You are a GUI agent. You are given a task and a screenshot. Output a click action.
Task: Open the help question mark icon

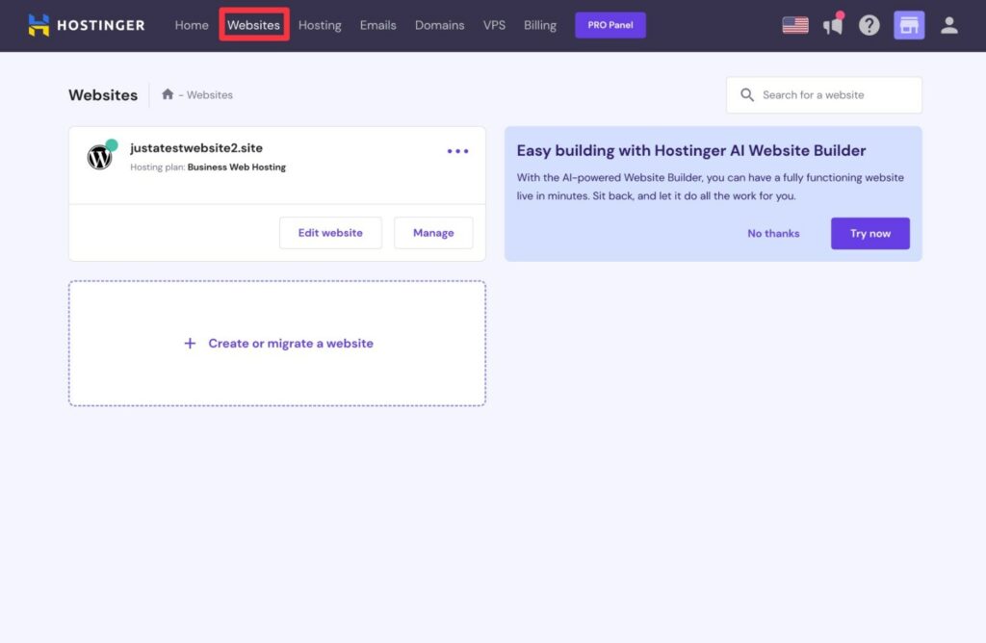[x=869, y=25]
